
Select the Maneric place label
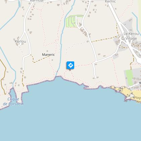(48, 55)
